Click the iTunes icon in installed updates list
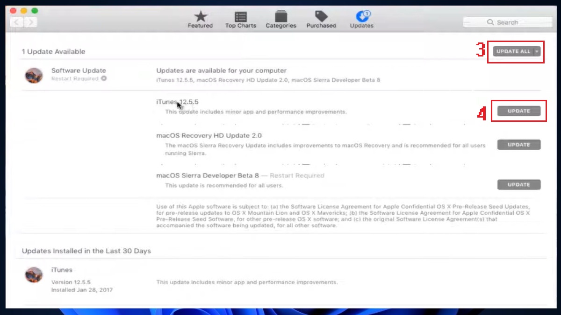Image resolution: width=561 pixels, height=315 pixels. pos(33,274)
